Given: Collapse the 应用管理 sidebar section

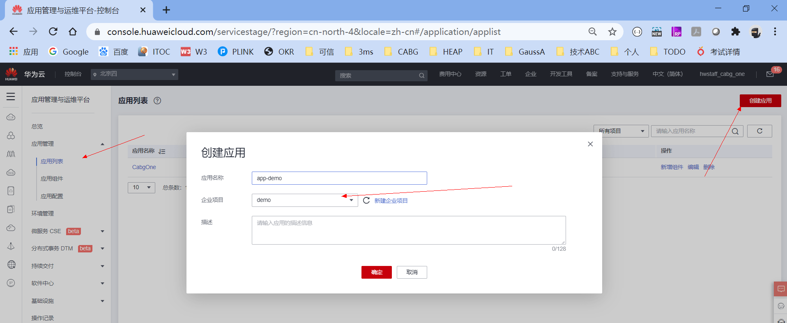Looking at the screenshot, I should pyautogui.click(x=102, y=144).
